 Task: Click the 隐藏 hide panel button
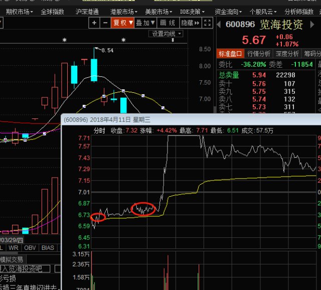pyautogui.click(x=191, y=23)
